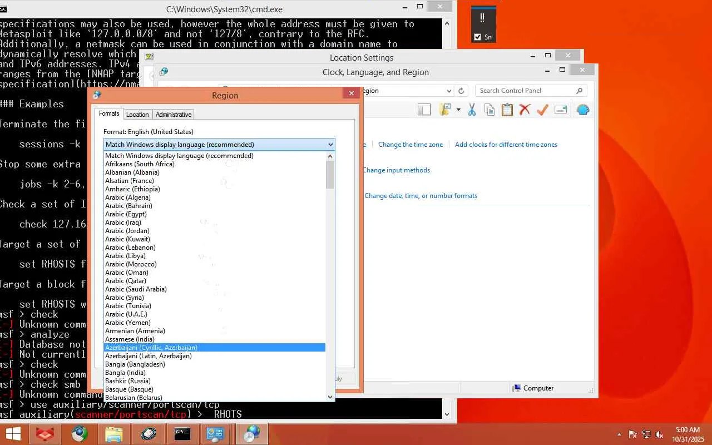Open the Command Prompt taskbar button
The height and width of the screenshot is (445, 712).
[182, 434]
